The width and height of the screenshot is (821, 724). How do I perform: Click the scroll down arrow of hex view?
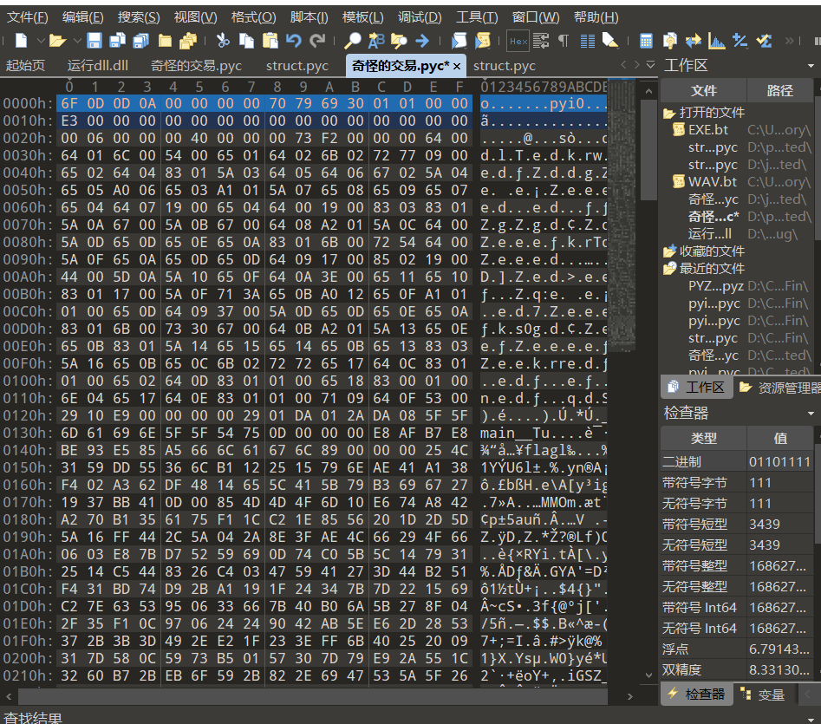tap(648, 675)
